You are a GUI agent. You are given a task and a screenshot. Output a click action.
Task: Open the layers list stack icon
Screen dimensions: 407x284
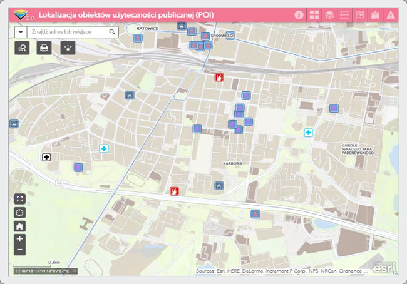pyautogui.click(x=329, y=14)
